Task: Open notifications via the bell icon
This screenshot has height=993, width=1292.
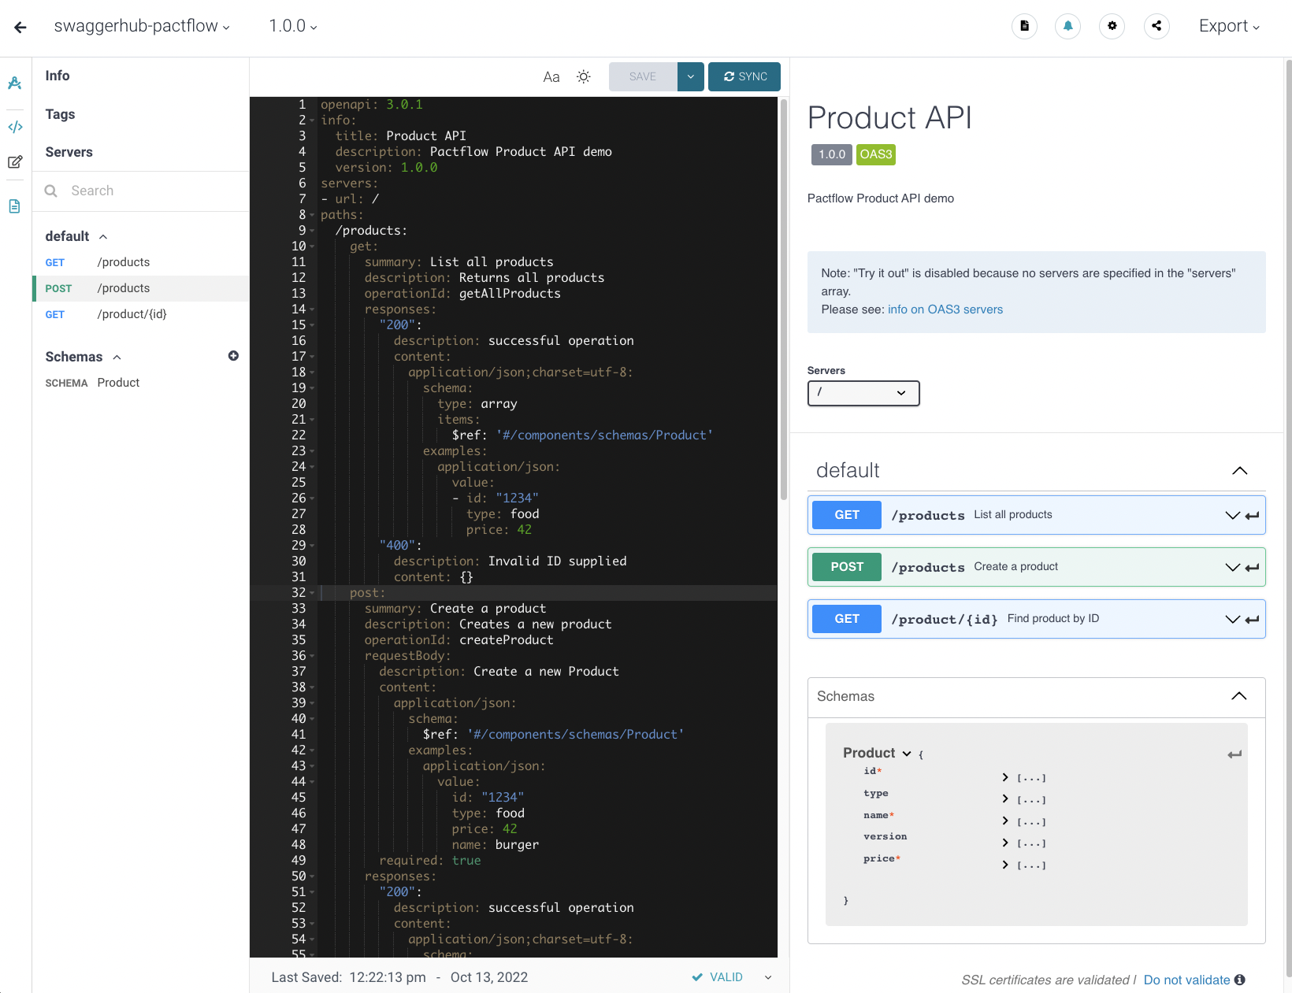Action: point(1067,26)
